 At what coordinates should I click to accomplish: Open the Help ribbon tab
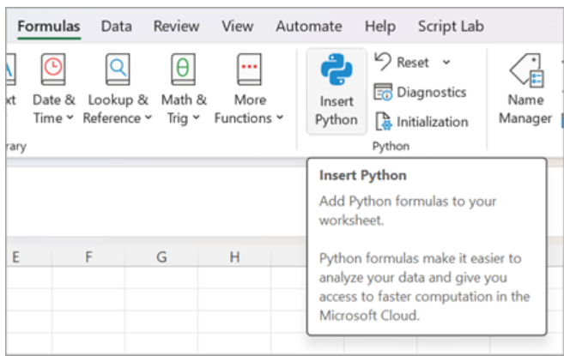[379, 27]
